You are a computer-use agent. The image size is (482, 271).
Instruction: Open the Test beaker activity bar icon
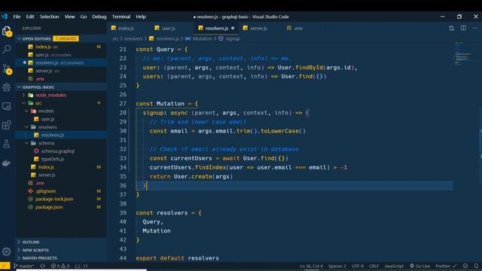(7, 144)
